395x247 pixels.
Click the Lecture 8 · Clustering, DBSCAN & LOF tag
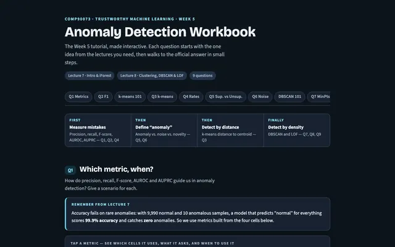pyautogui.click(x=152, y=75)
